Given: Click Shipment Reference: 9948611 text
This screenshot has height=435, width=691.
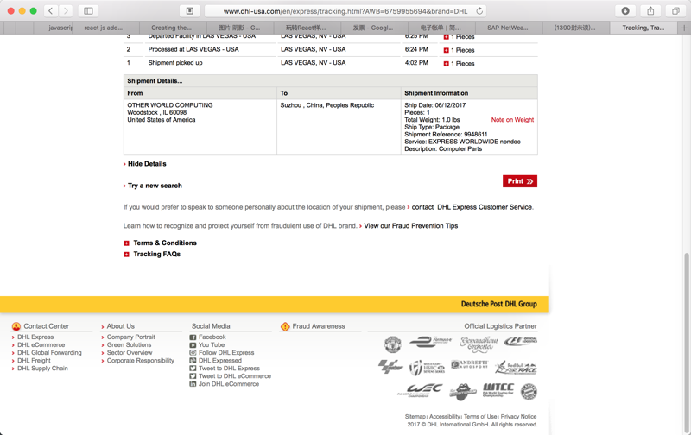Looking at the screenshot, I should (x=446, y=135).
